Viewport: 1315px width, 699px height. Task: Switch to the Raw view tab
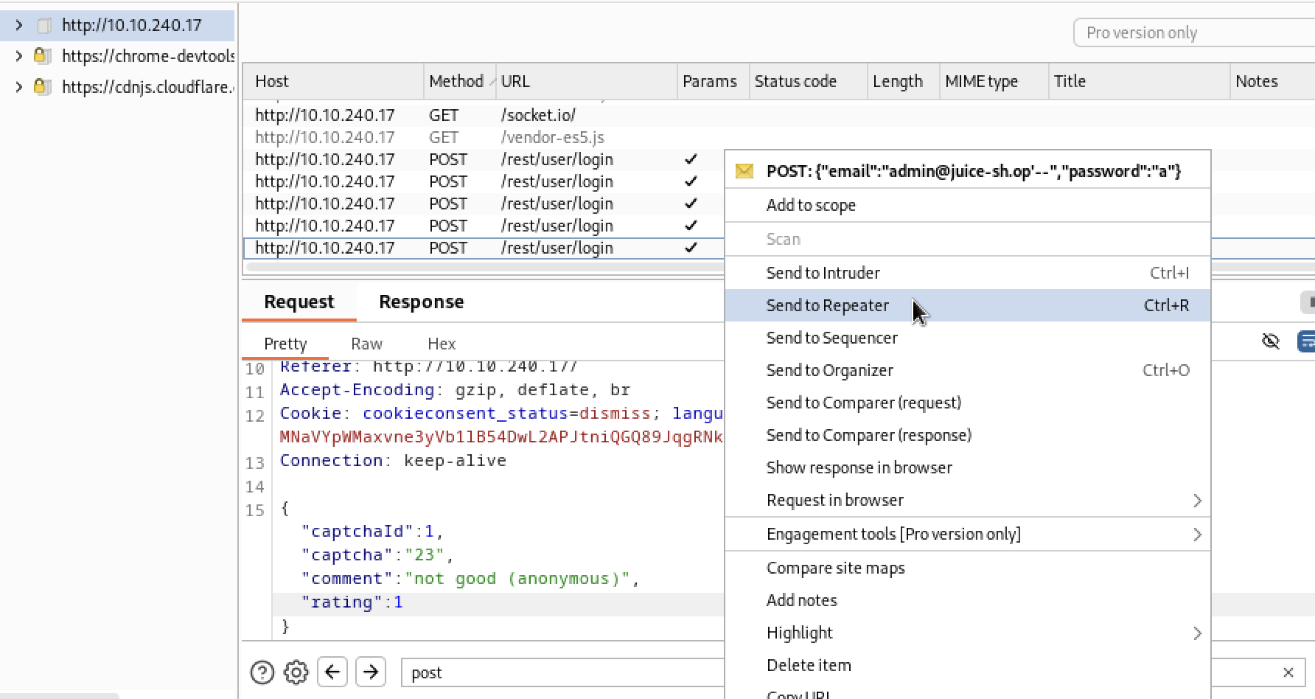point(366,344)
